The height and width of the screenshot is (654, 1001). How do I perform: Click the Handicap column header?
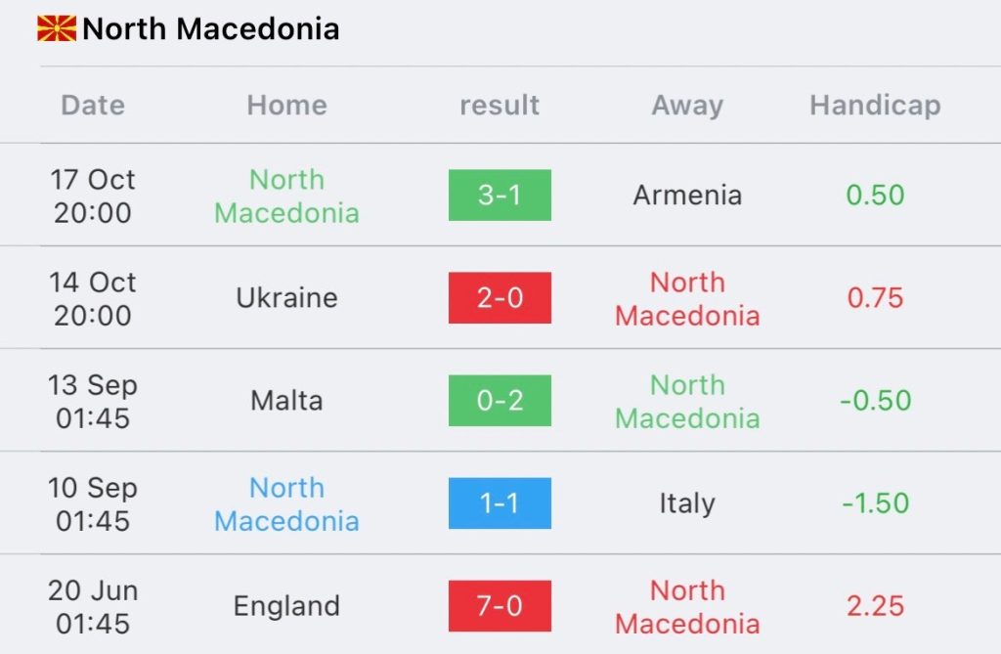(875, 106)
